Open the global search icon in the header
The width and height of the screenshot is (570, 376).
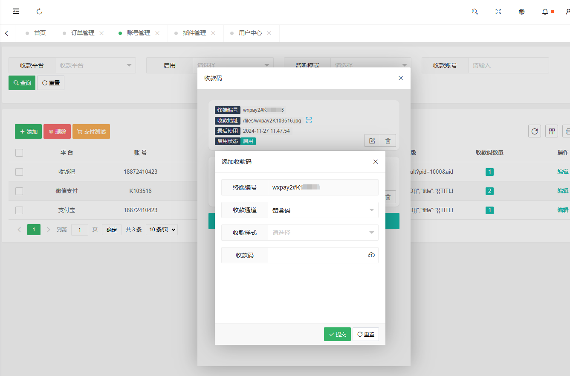[475, 12]
